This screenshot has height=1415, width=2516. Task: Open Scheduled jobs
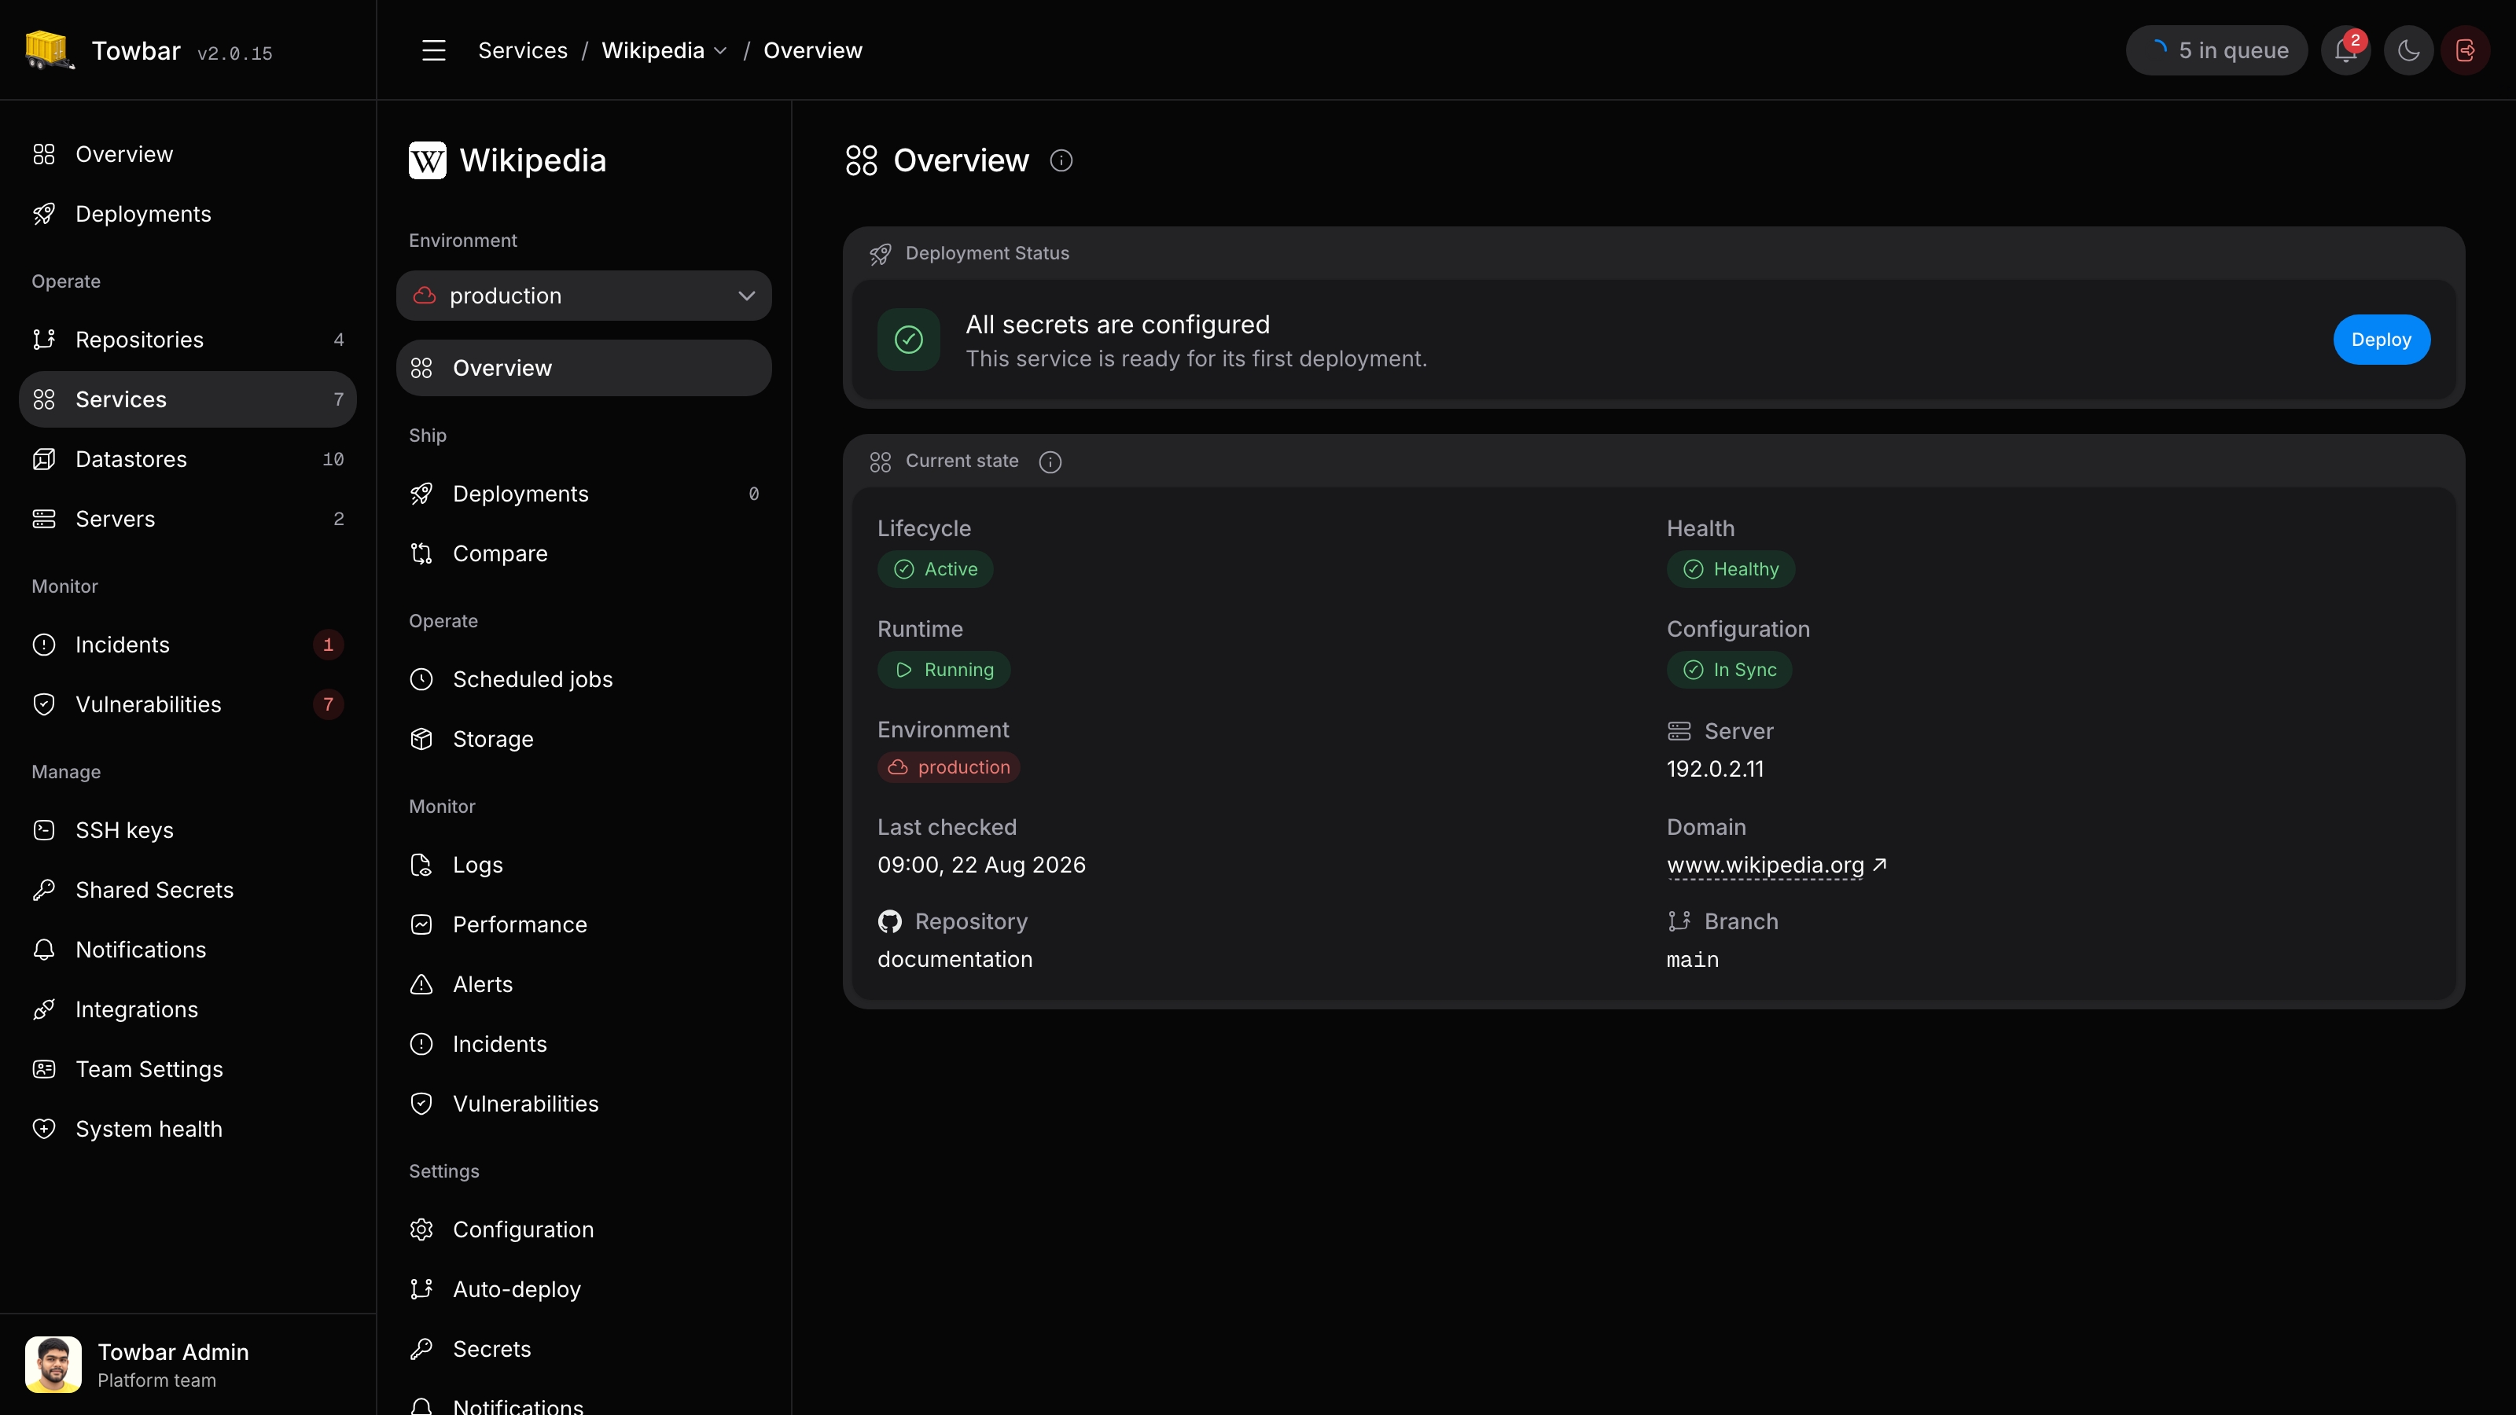pos(583,680)
